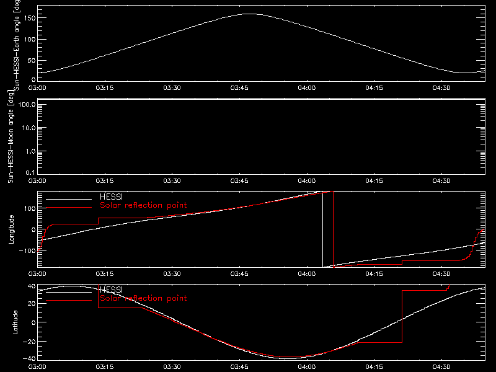Click the 100.0 tick label on the Moon angle plot
496x372 pixels.
27,104
